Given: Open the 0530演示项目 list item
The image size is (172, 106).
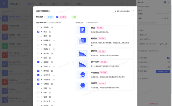Looking at the screenshot, I should pos(16,27).
